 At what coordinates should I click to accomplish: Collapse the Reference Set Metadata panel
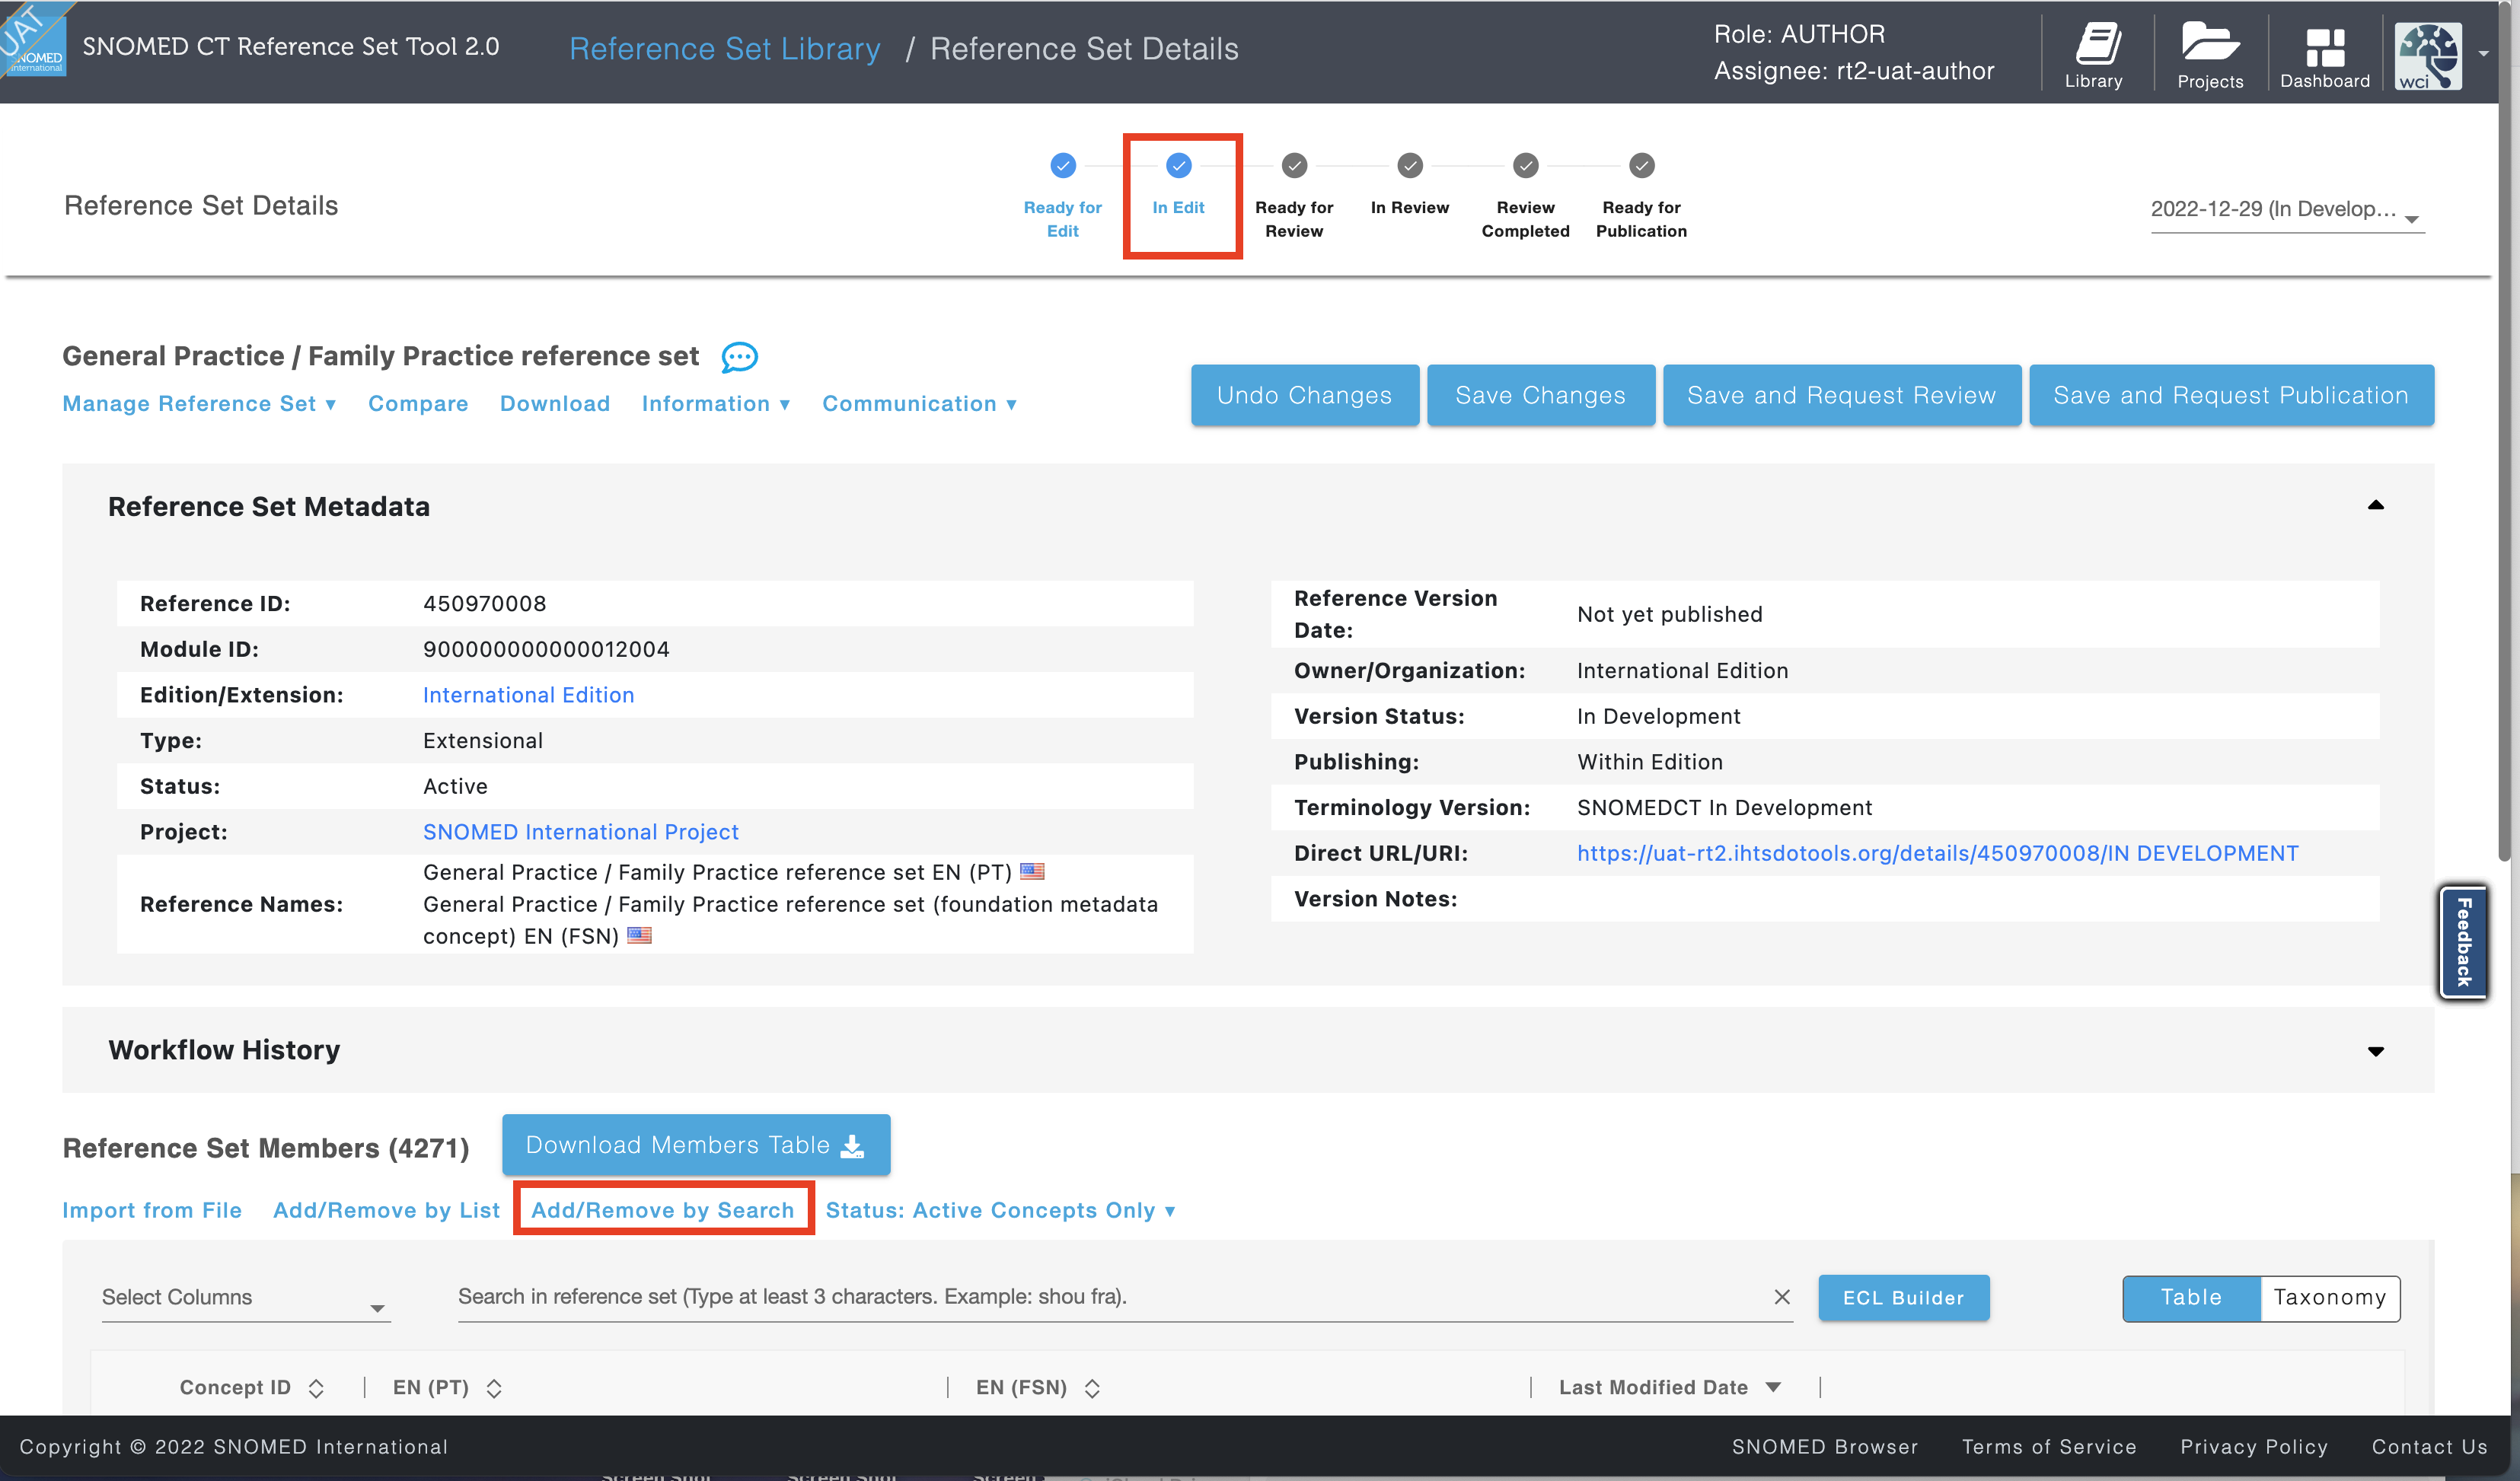tap(2376, 505)
